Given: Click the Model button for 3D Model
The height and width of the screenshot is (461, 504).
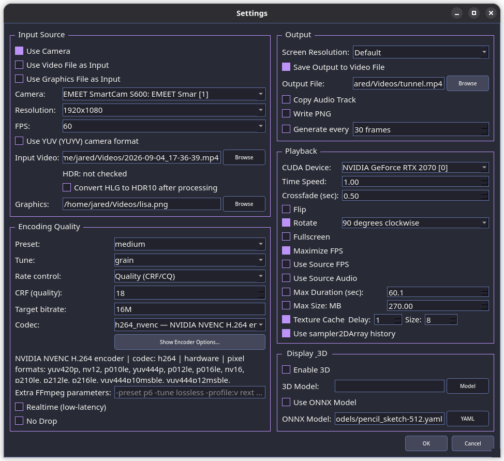Looking at the screenshot, I should [468, 386].
